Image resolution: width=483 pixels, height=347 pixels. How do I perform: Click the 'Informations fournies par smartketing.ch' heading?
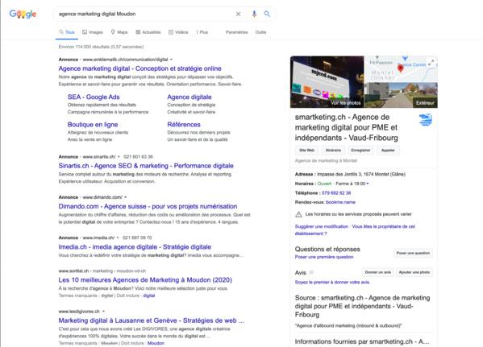[362, 341]
